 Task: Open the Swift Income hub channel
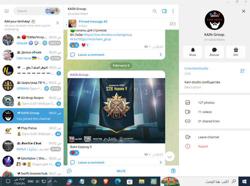click(x=31, y=173)
